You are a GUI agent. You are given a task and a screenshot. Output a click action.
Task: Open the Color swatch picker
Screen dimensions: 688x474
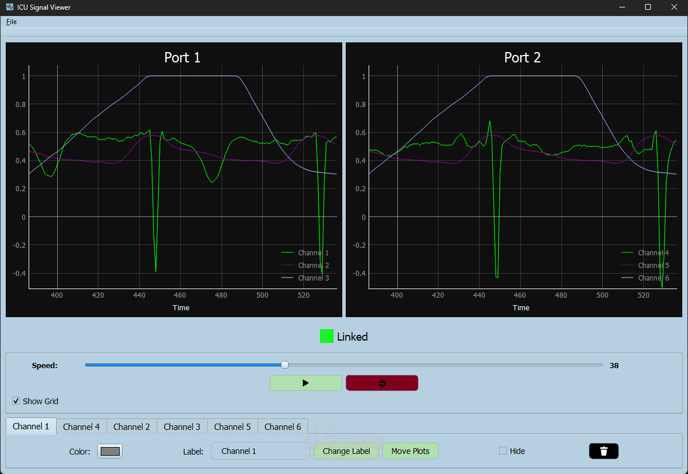(109, 451)
